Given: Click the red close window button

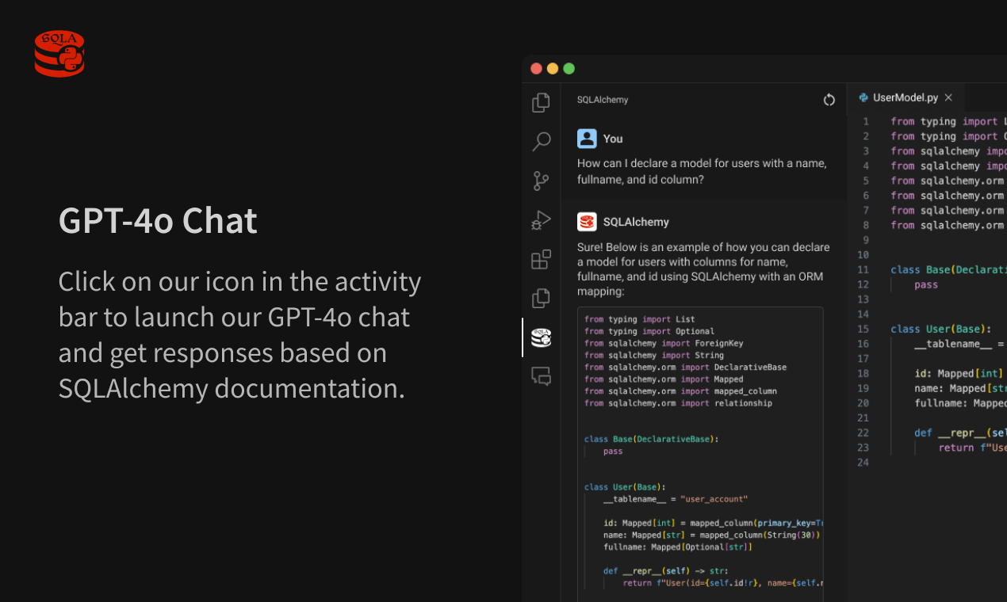Looking at the screenshot, I should coord(537,69).
